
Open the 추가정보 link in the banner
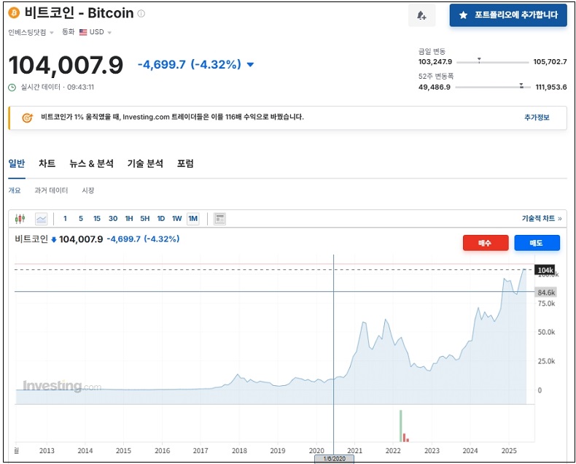click(x=537, y=117)
